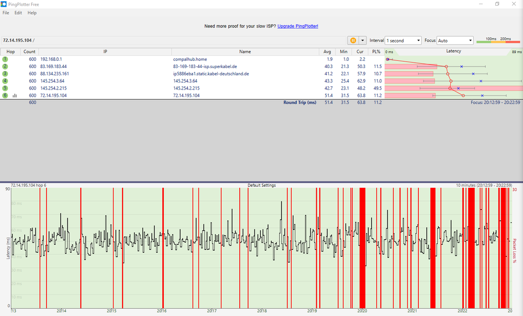Pause the trace with the orange button

353,40
